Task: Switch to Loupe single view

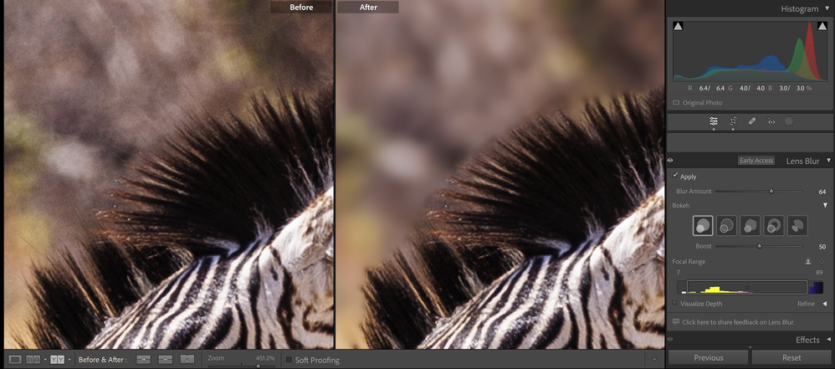Action: 15,360
